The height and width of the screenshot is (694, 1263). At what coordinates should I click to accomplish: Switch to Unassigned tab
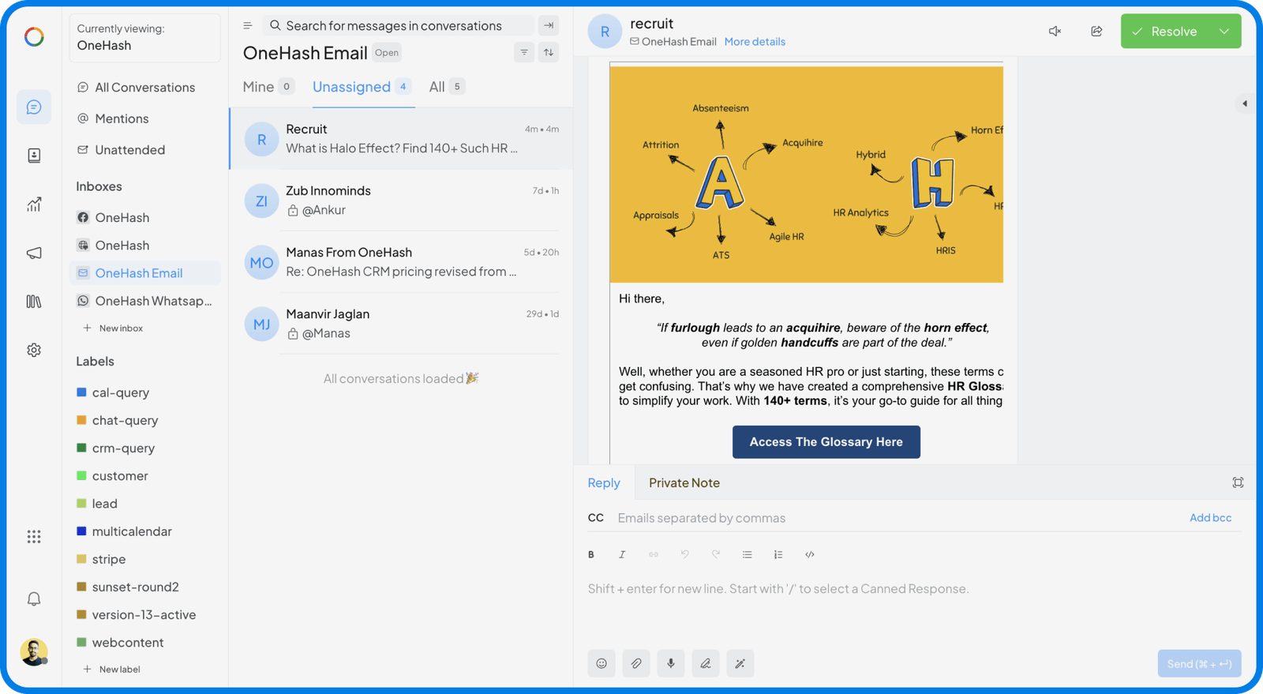click(x=362, y=87)
